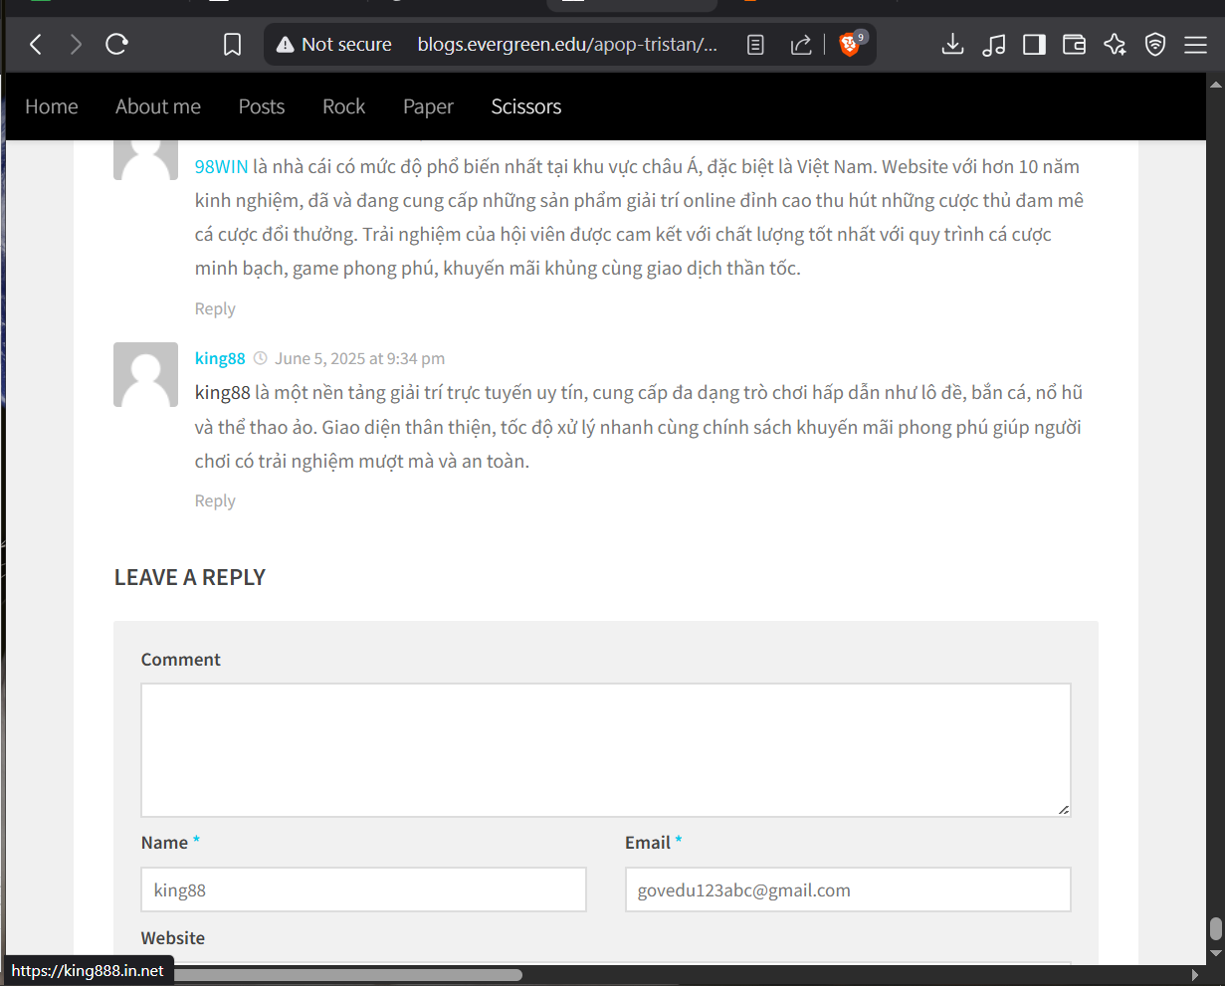The image size is (1225, 986).
Task: Open Leo AI sparkle icon
Action: click(x=1115, y=44)
